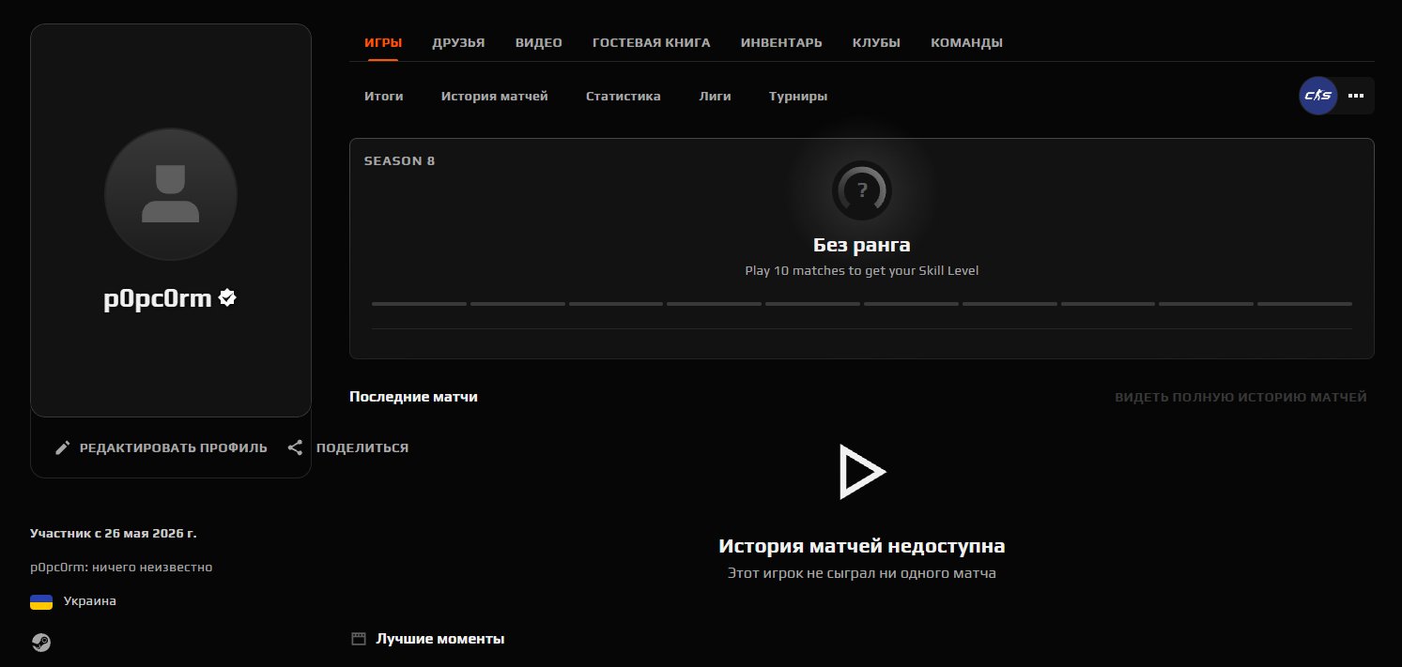
Task: Open the Steam account icon link
Action: coord(40,643)
